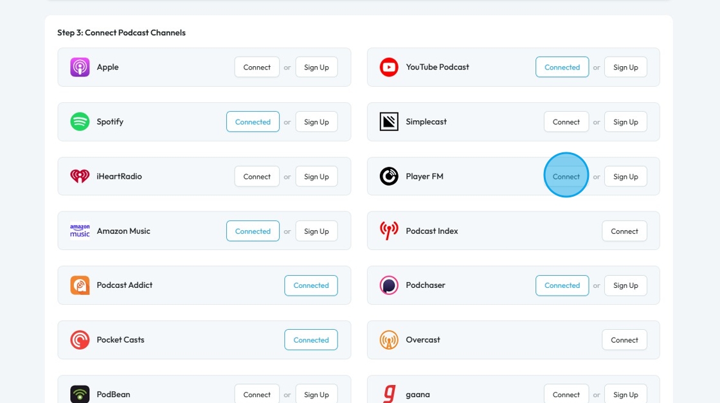Connect the Simplecast channel

click(566, 121)
